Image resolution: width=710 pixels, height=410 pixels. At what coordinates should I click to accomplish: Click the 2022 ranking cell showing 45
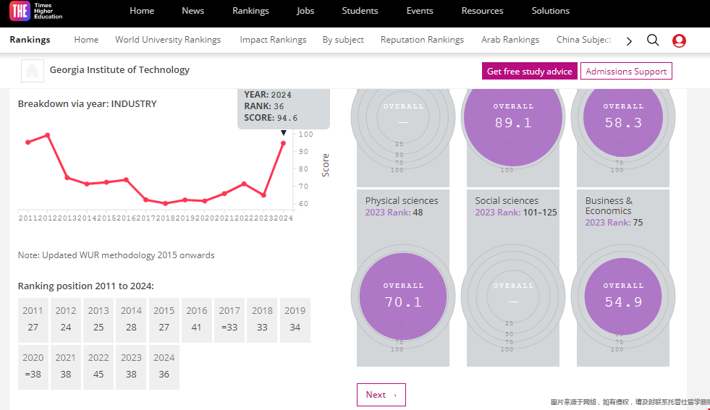pyautogui.click(x=98, y=367)
